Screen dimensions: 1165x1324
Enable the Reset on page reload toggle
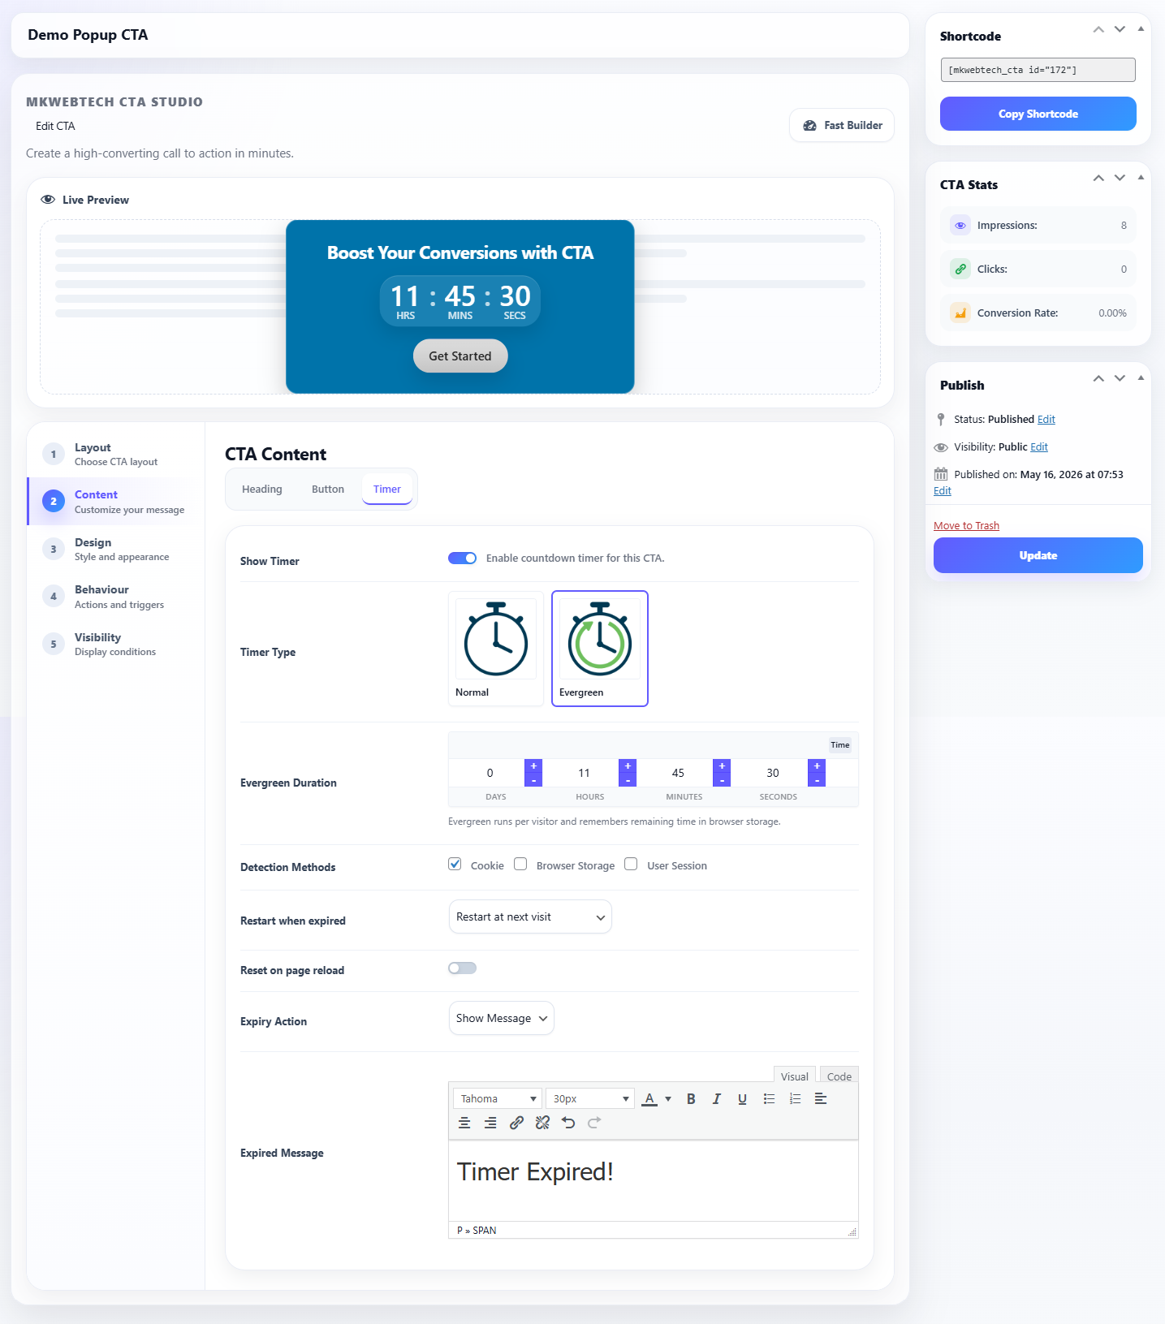[x=463, y=968]
